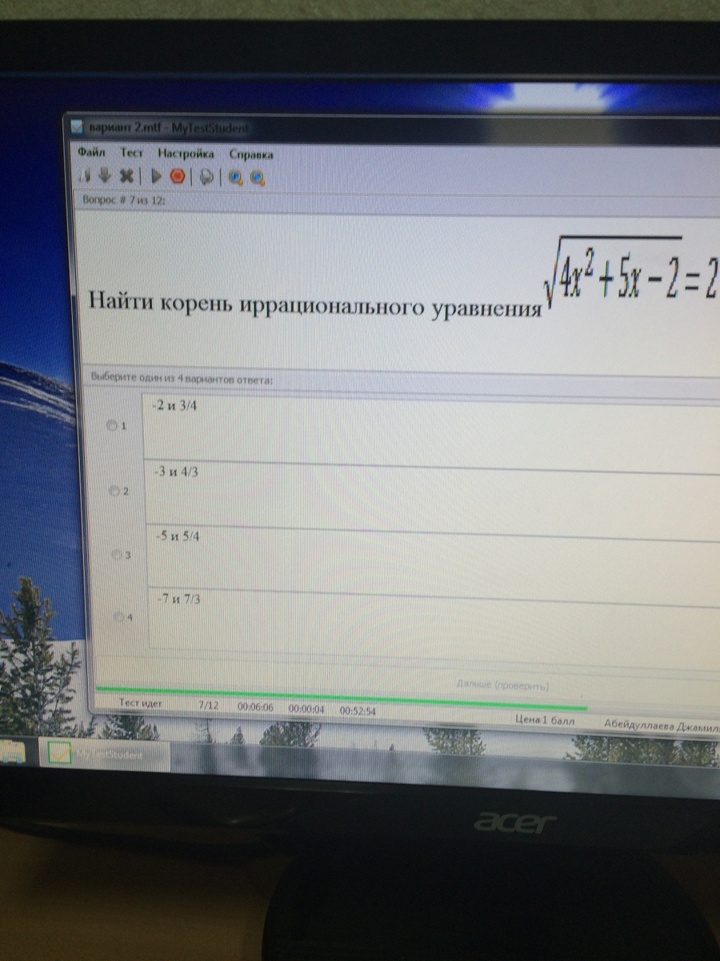The image size is (720, 961).
Task: Click the down-arrow toolbar icon
Action: tap(105, 175)
